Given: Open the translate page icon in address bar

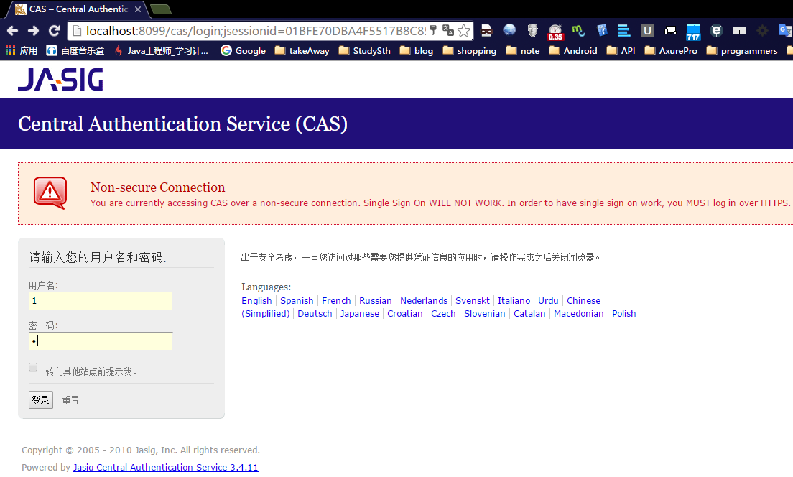Looking at the screenshot, I should coord(448,30).
